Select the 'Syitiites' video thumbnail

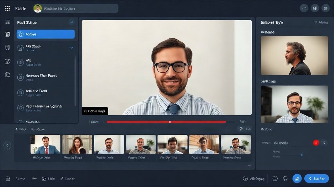pyautogui.click(x=295, y=104)
